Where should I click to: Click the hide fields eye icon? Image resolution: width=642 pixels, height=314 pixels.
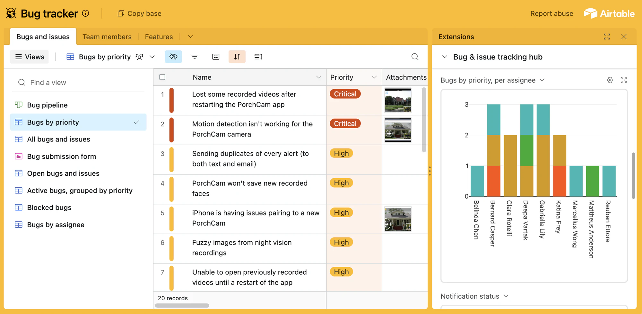click(x=173, y=57)
